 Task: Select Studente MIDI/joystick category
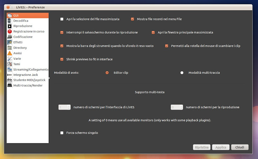29,80
